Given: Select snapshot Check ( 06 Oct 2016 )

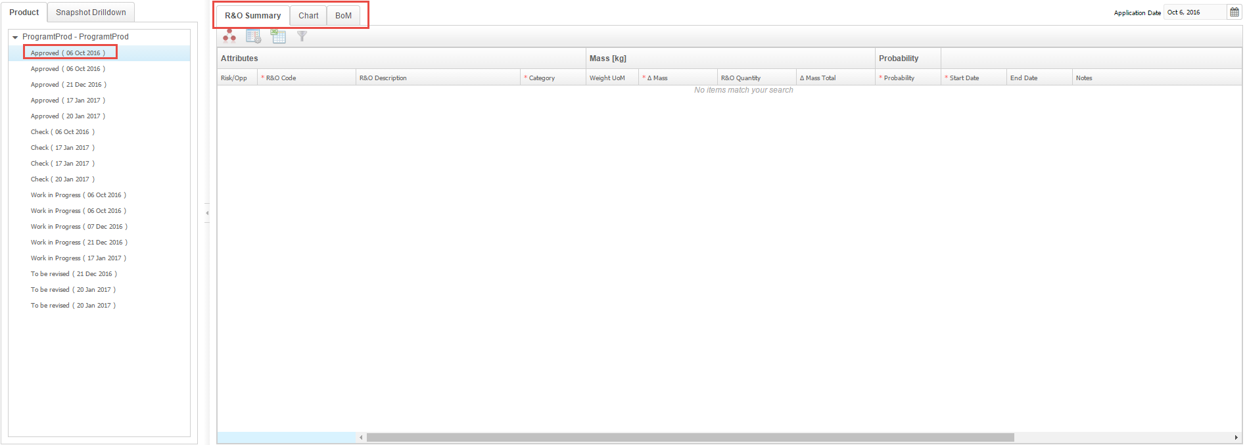Looking at the screenshot, I should [x=62, y=132].
